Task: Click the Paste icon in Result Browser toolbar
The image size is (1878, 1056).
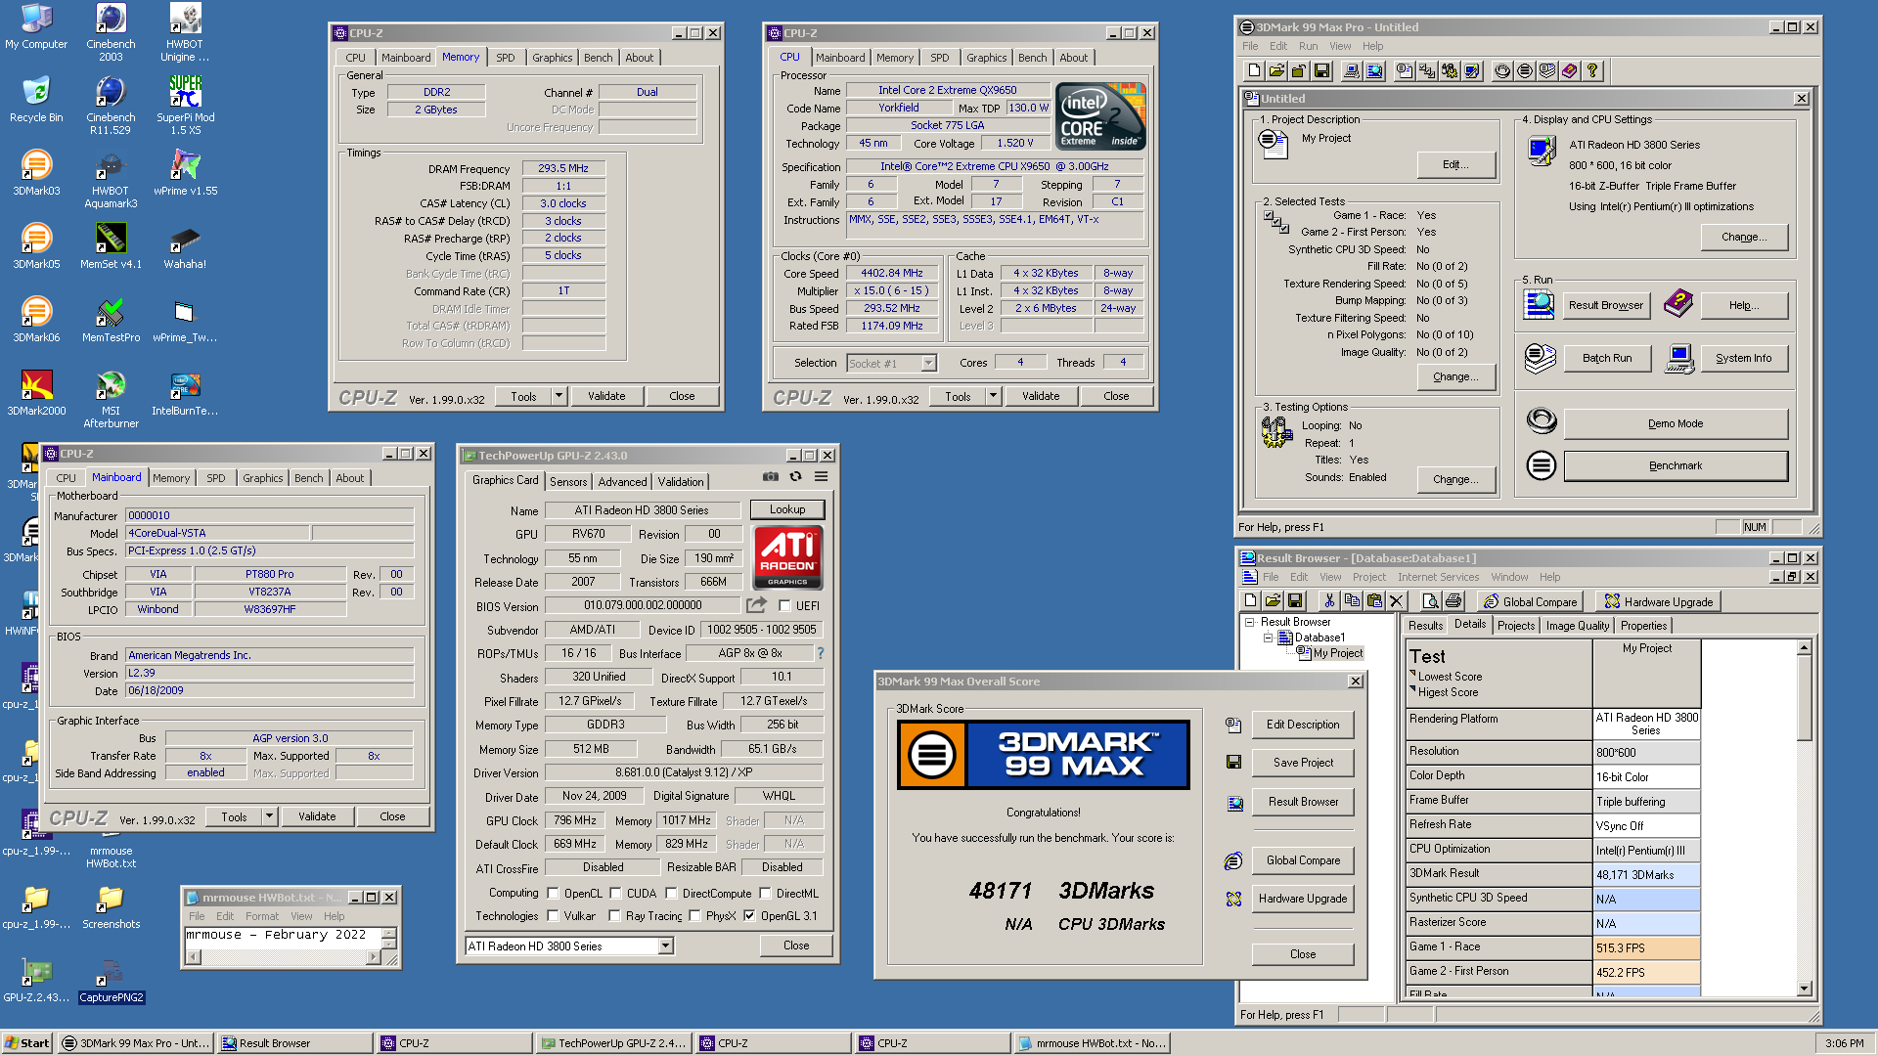Action: [x=1374, y=600]
